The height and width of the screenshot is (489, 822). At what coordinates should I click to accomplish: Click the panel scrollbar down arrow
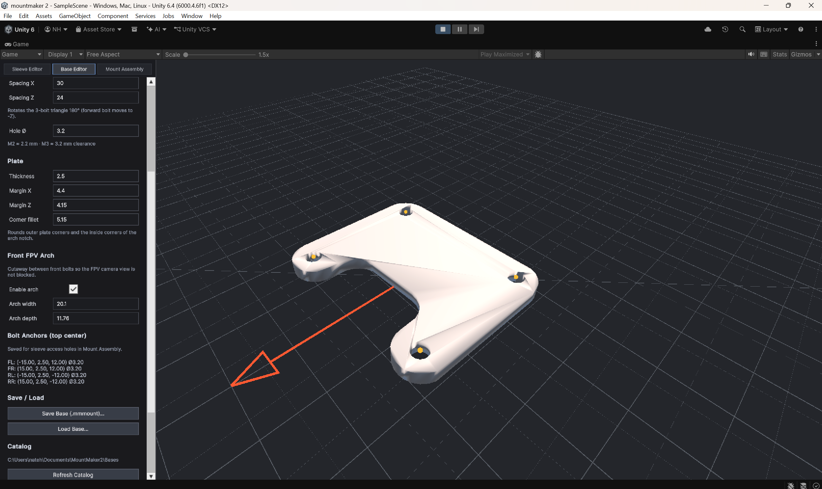[x=151, y=476]
